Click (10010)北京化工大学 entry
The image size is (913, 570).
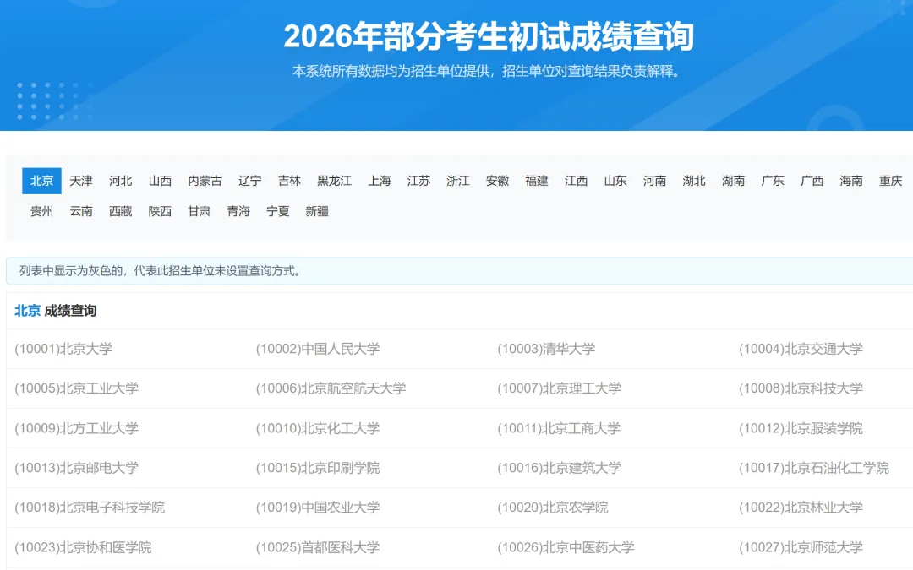click(x=318, y=429)
